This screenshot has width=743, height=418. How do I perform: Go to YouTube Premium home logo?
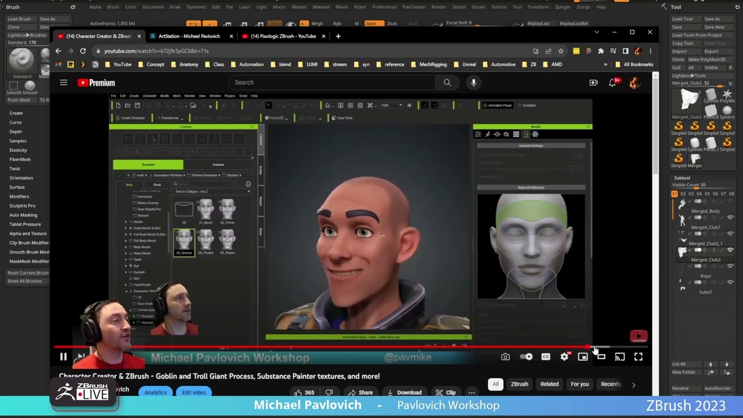point(96,82)
